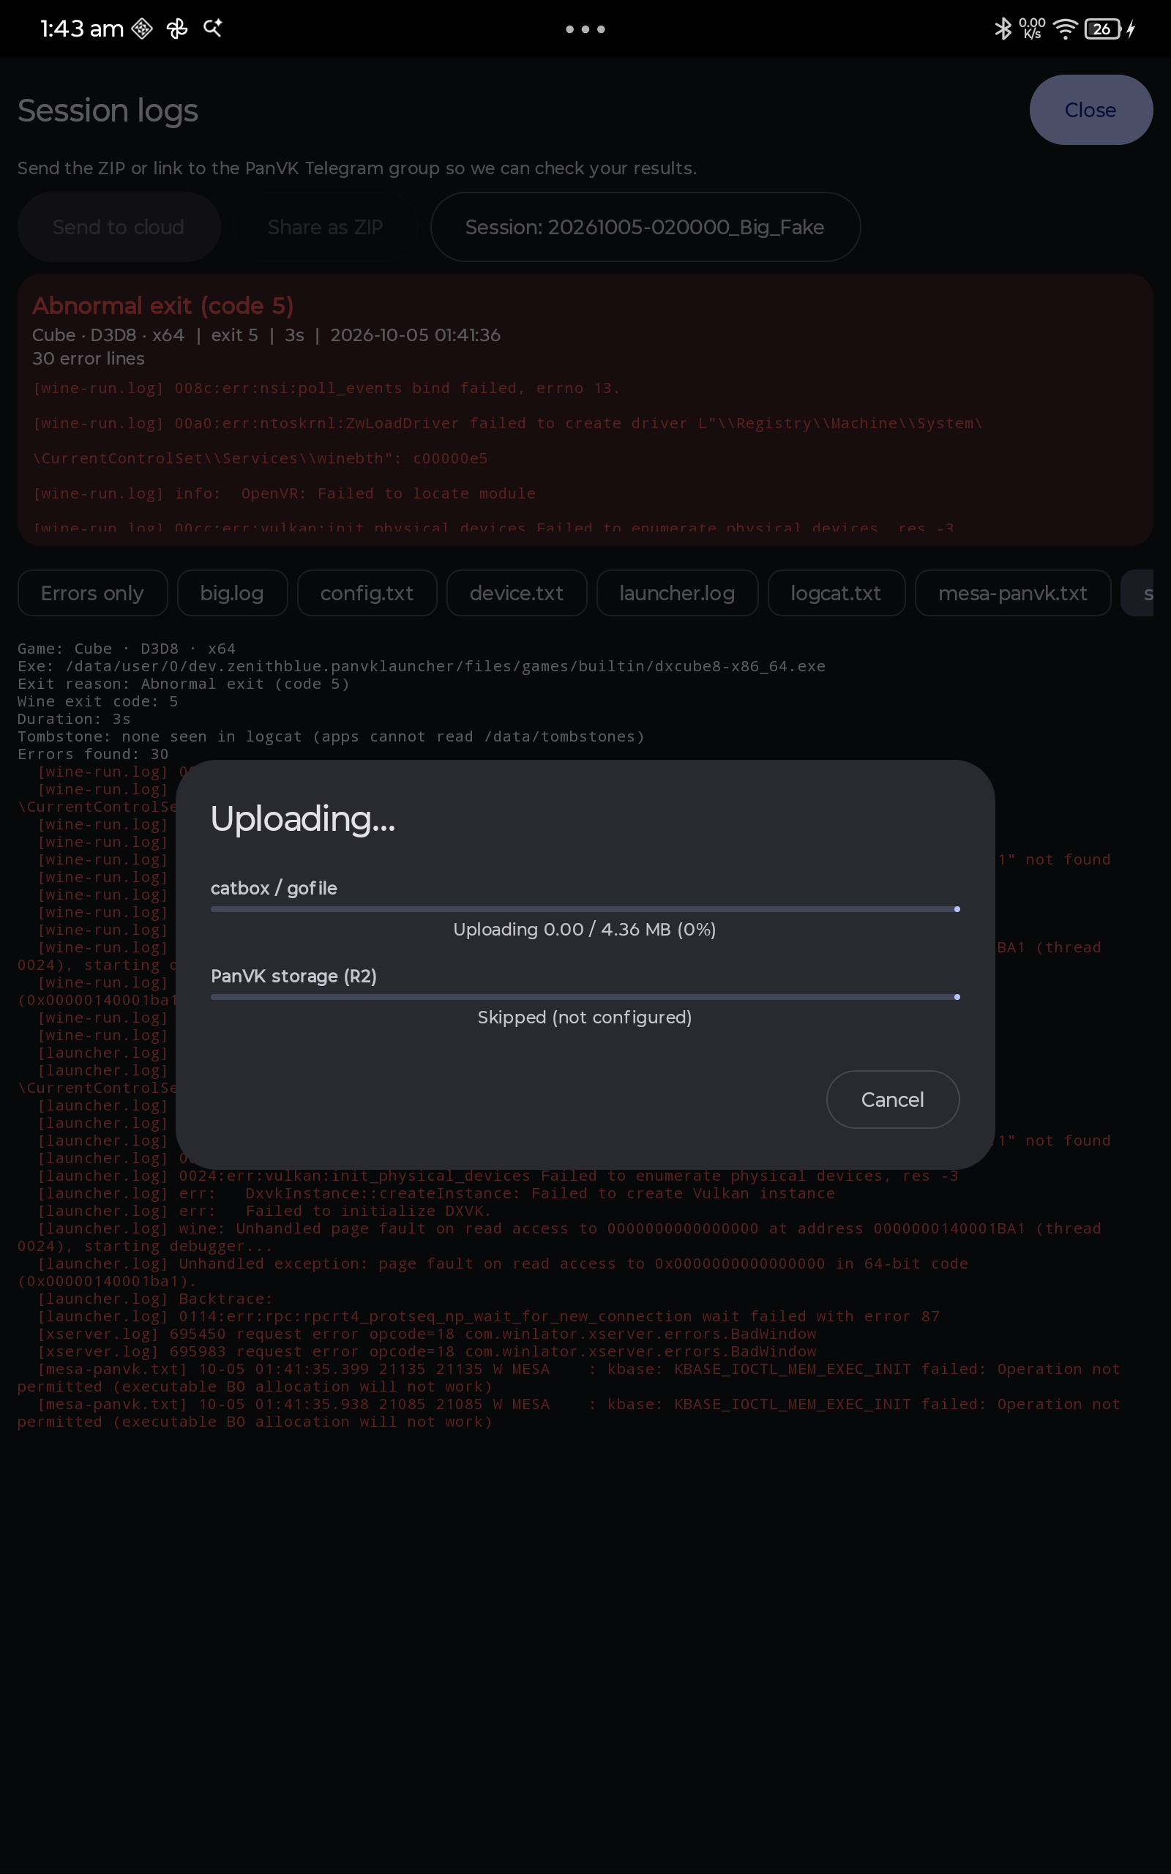
Task: Tap the Wi-Fi status icon
Action: click(x=1066, y=29)
